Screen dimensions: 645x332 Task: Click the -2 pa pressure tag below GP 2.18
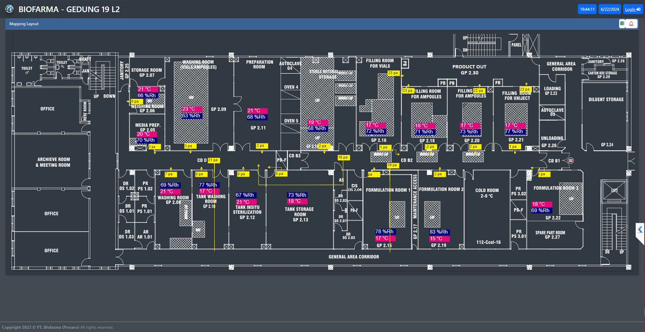pyautogui.click(x=430, y=147)
